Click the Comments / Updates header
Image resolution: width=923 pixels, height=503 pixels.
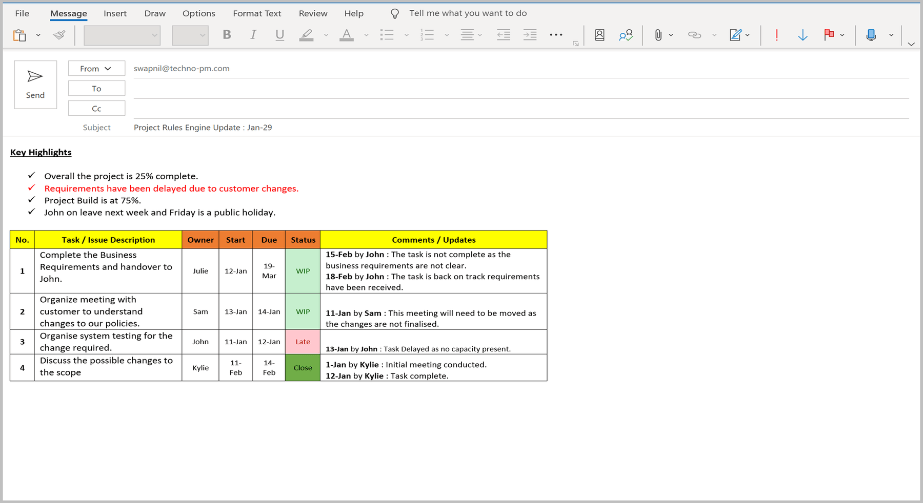(x=434, y=240)
